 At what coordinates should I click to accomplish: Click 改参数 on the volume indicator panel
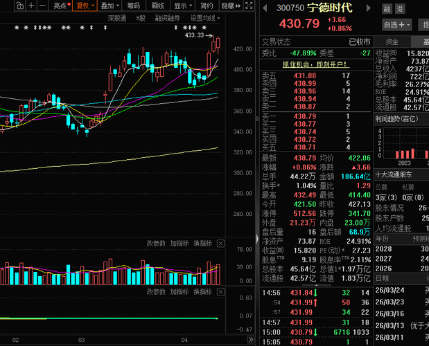pyautogui.click(x=156, y=244)
